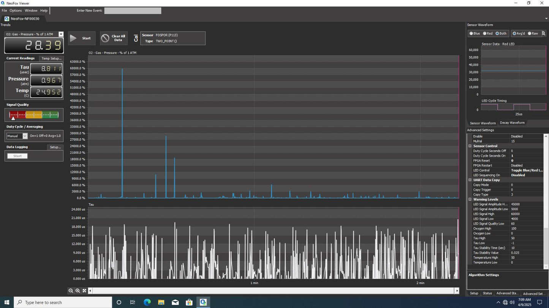Fit the trend chart to full view
Screen dimensions: 549x308
tap(84, 291)
